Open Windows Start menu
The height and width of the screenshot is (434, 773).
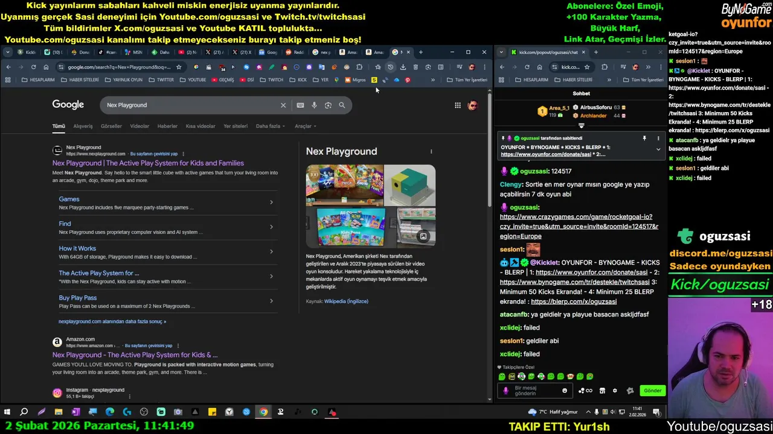(x=7, y=412)
